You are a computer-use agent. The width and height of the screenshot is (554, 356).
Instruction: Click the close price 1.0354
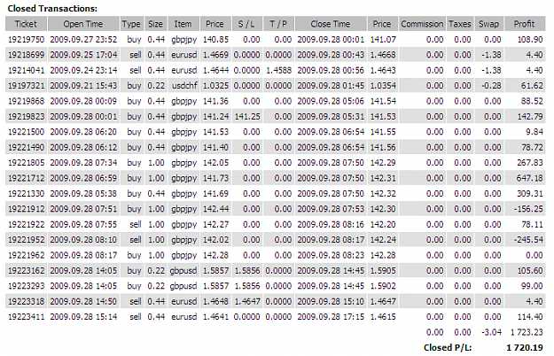pos(383,86)
